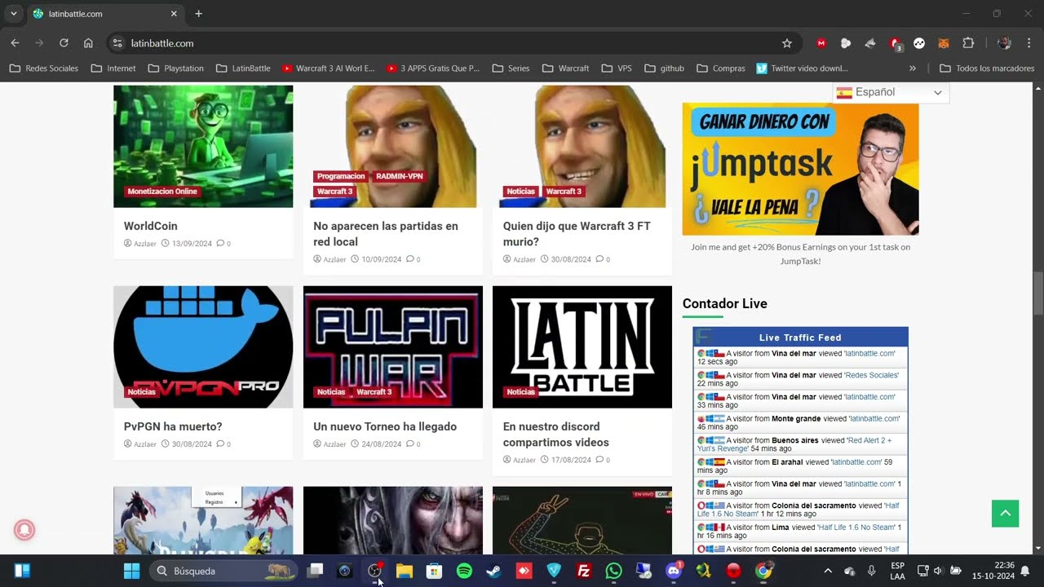Screen dimensions: 1044x587
Task: Open the Azzlaer author link under WorldCoin
Action: point(145,244)
